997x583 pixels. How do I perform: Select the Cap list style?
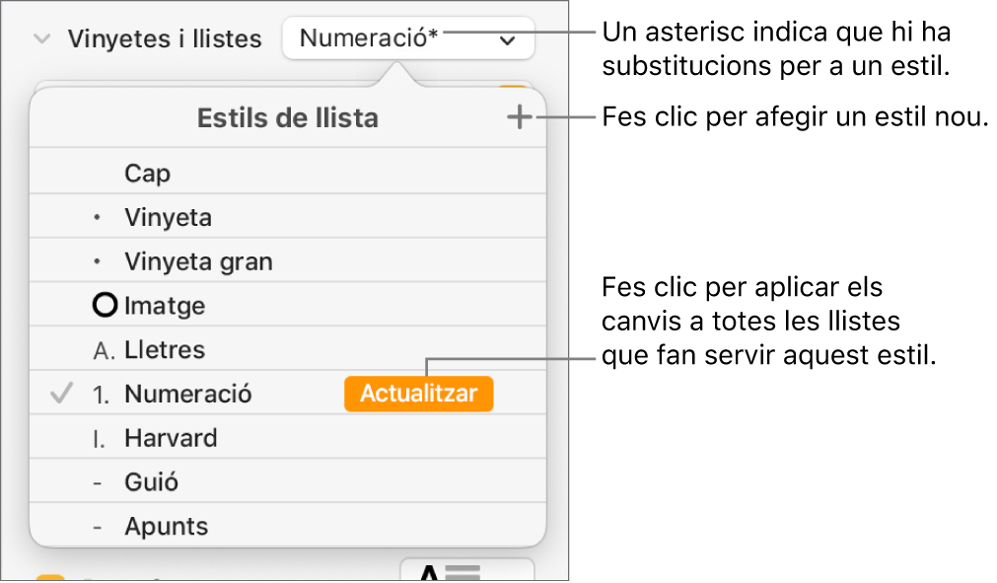click(x=288, y=171)
